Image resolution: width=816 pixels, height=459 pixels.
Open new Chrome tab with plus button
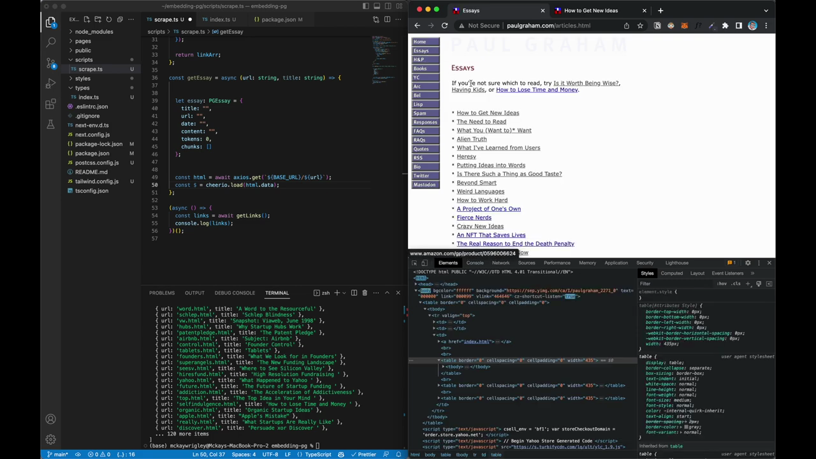660,10
